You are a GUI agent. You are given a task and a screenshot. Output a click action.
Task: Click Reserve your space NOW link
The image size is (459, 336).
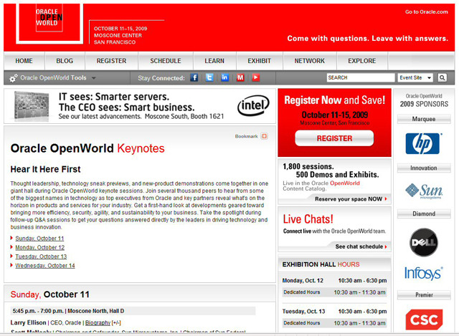point(351,199)
